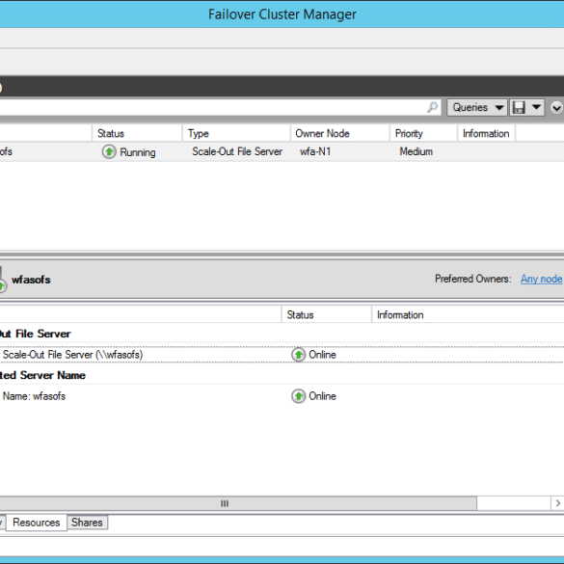
Task: Sort roles by Status column
Action: 138,133
